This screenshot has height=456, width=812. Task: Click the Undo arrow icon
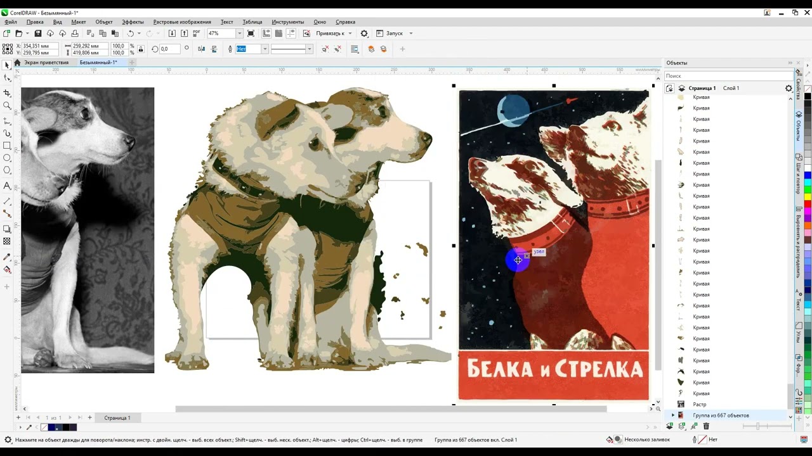(131, 34)
